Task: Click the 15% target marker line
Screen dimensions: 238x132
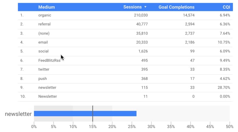Action: click(92, 114)
